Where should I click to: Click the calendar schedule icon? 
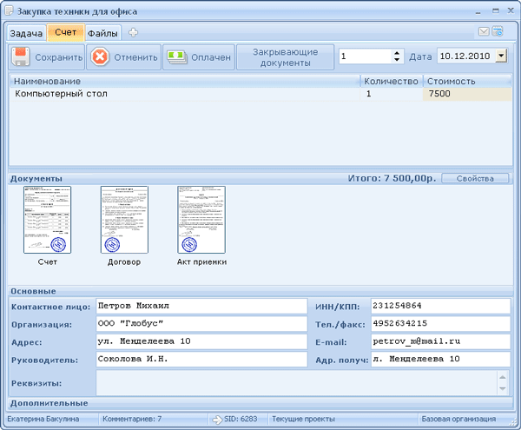pyautogui.click(x=498, y=31)
